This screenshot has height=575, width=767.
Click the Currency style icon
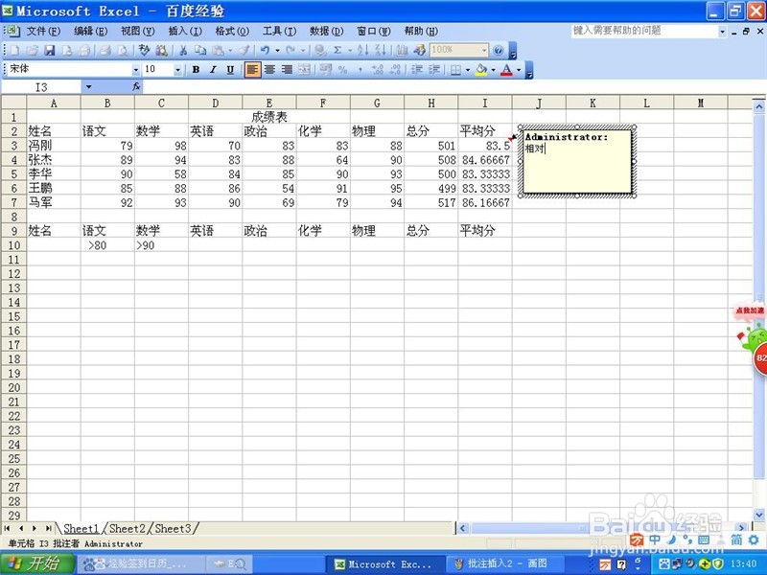coord(326,70)
